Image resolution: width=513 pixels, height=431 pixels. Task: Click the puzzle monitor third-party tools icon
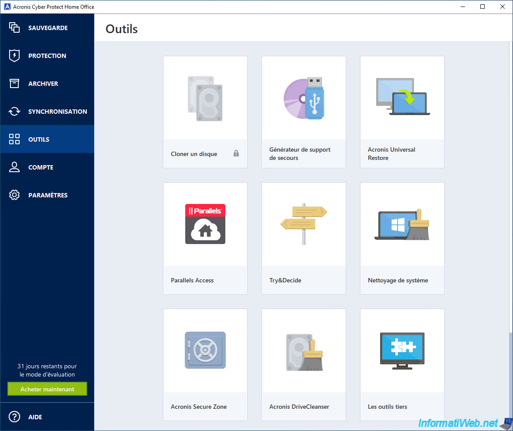402,351
